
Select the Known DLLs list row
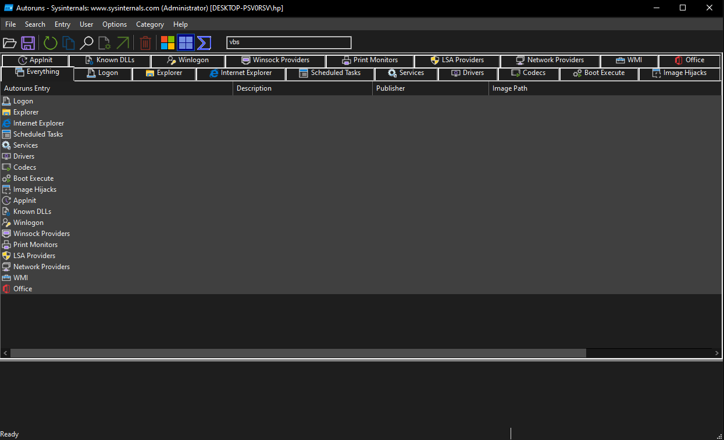(x=361, y=212)
